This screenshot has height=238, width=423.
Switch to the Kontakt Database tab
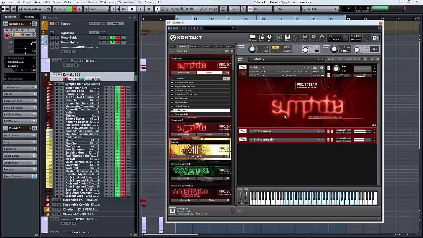click(194, 47)
